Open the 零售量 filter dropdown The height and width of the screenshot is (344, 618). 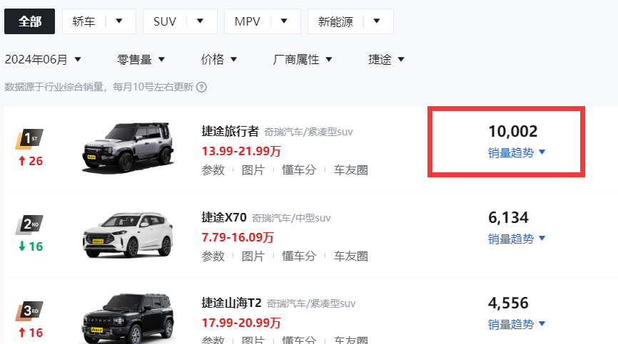click(141, 59)
